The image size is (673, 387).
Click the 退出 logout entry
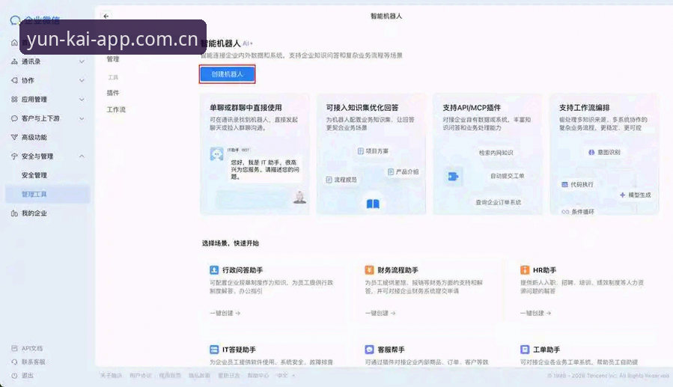coord(27,376)
